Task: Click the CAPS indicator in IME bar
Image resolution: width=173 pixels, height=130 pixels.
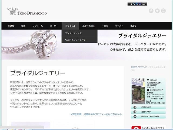Action: coord(143,3)
